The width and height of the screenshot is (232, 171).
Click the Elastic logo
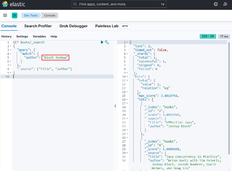[14, 4]
